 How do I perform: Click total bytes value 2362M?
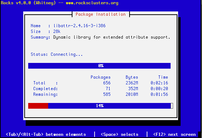pos(132,83)
